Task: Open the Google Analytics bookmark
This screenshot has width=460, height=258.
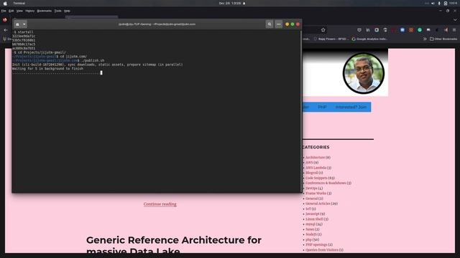Action: click(x=370, y=39)
